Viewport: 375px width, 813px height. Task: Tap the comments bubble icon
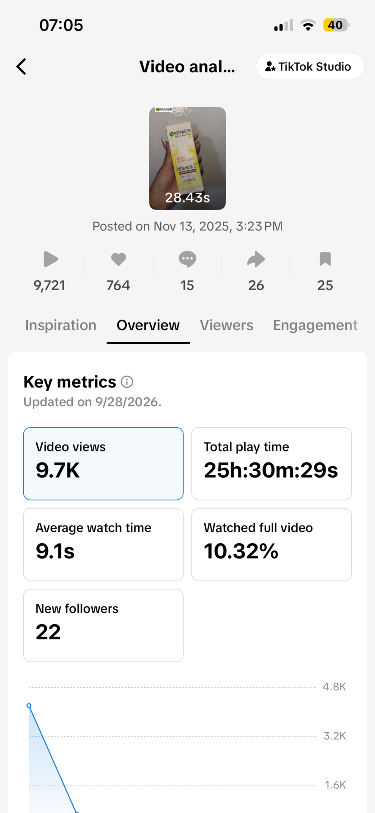click(187, 259)
